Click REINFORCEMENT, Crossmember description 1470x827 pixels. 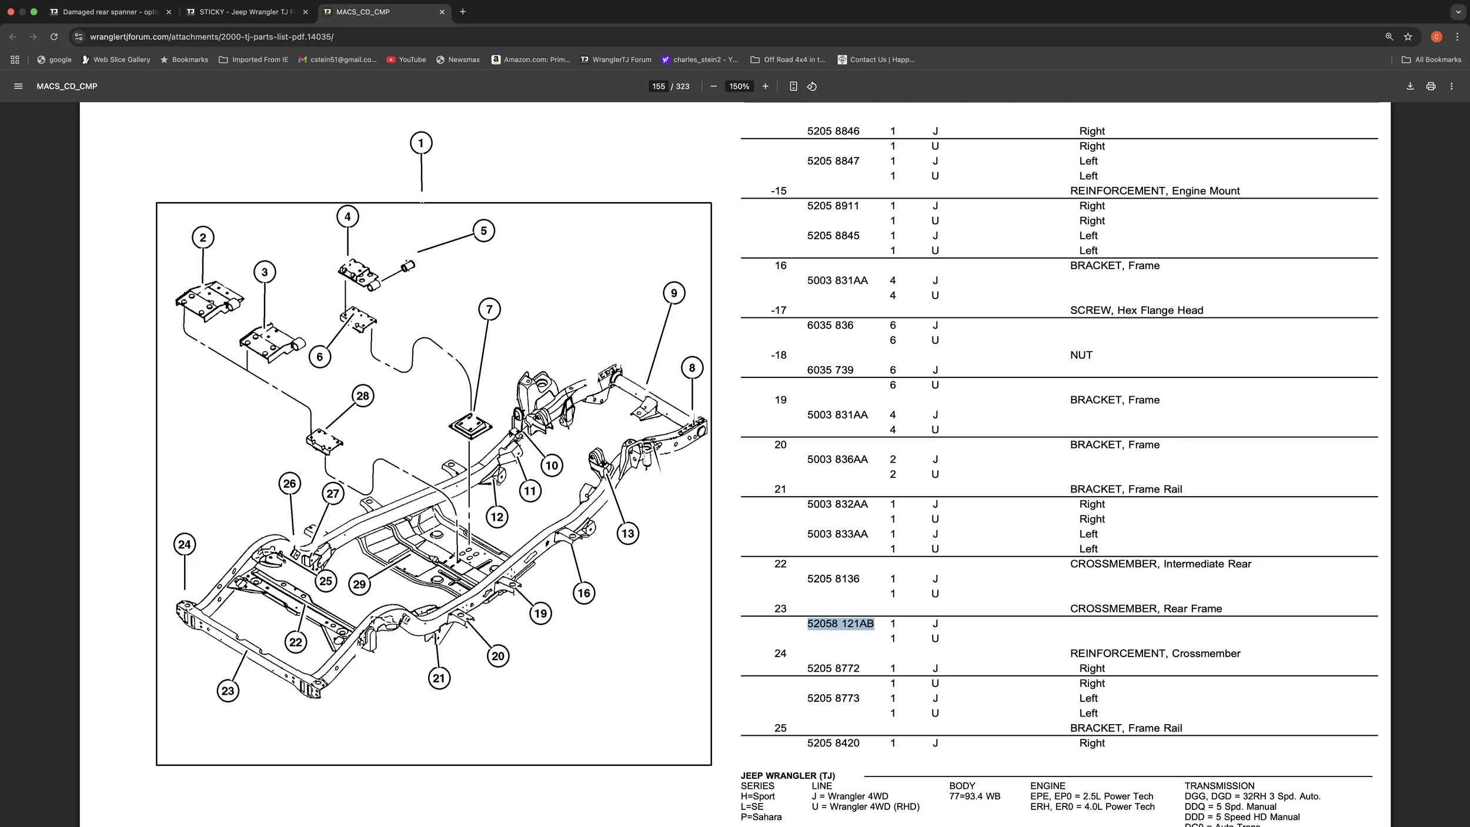click(1155, 654)
